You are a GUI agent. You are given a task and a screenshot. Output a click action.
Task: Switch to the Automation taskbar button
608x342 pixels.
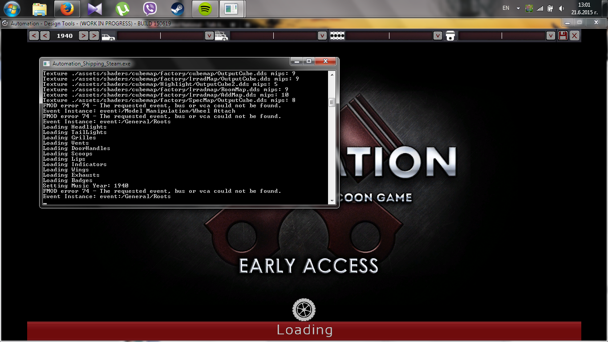(231, 8)
